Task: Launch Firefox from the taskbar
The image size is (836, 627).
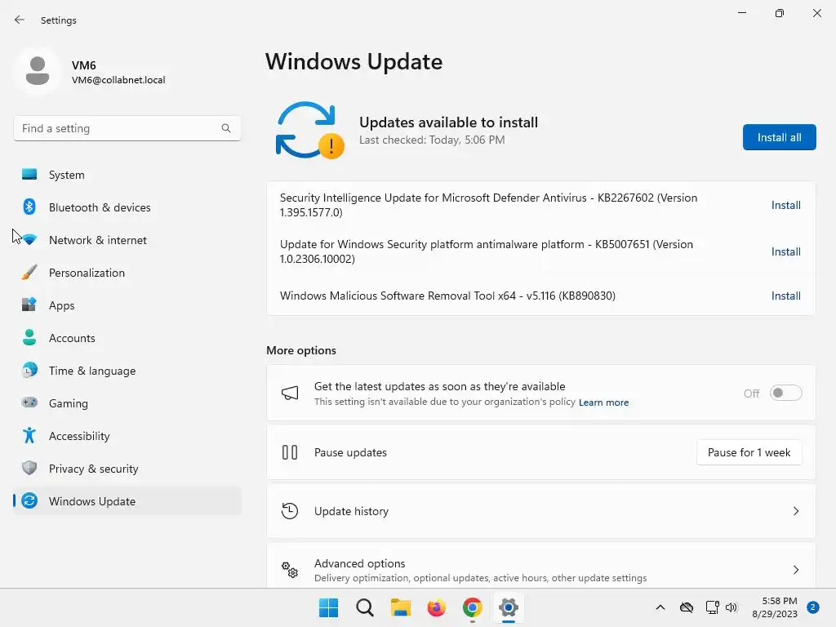Action: (x=437, y=607)
